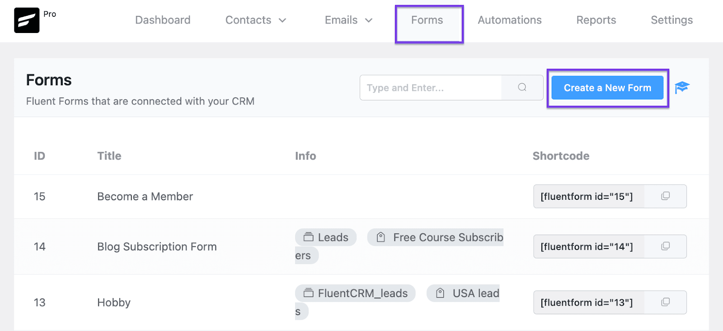Select the fluentform id="15" shortcode field
The width and height of the screenshot is (723, 331).
(x=587, y=197)
